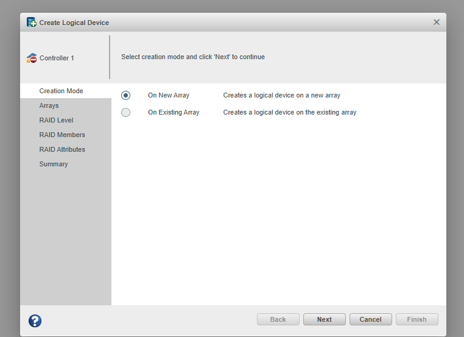Select the On New Array radio button
This screenshot has width=464, height=337.
125,95
